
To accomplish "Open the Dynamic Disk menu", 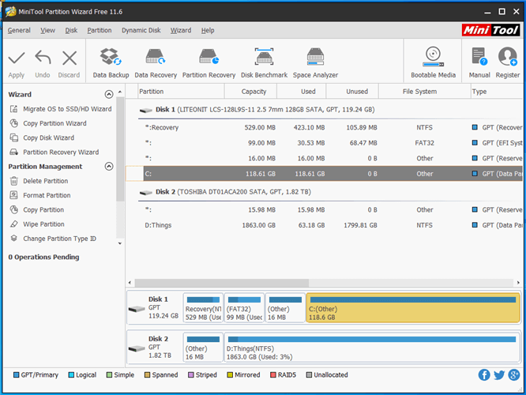I will (x=141, y=30).
